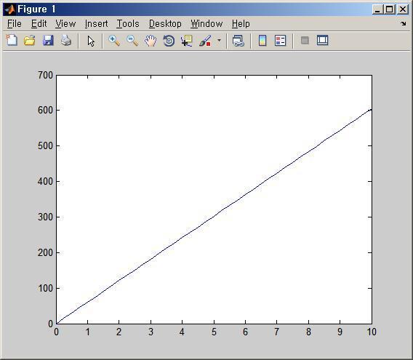Open the View menu

click(x=65, y=24)
